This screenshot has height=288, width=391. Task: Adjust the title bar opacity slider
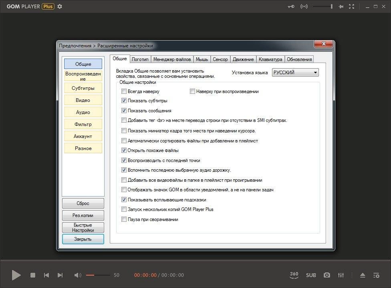(322, 6)
